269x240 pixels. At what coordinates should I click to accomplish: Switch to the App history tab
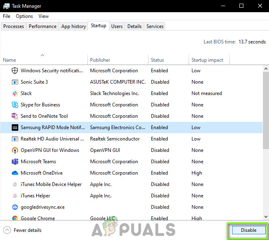[73, 26]
